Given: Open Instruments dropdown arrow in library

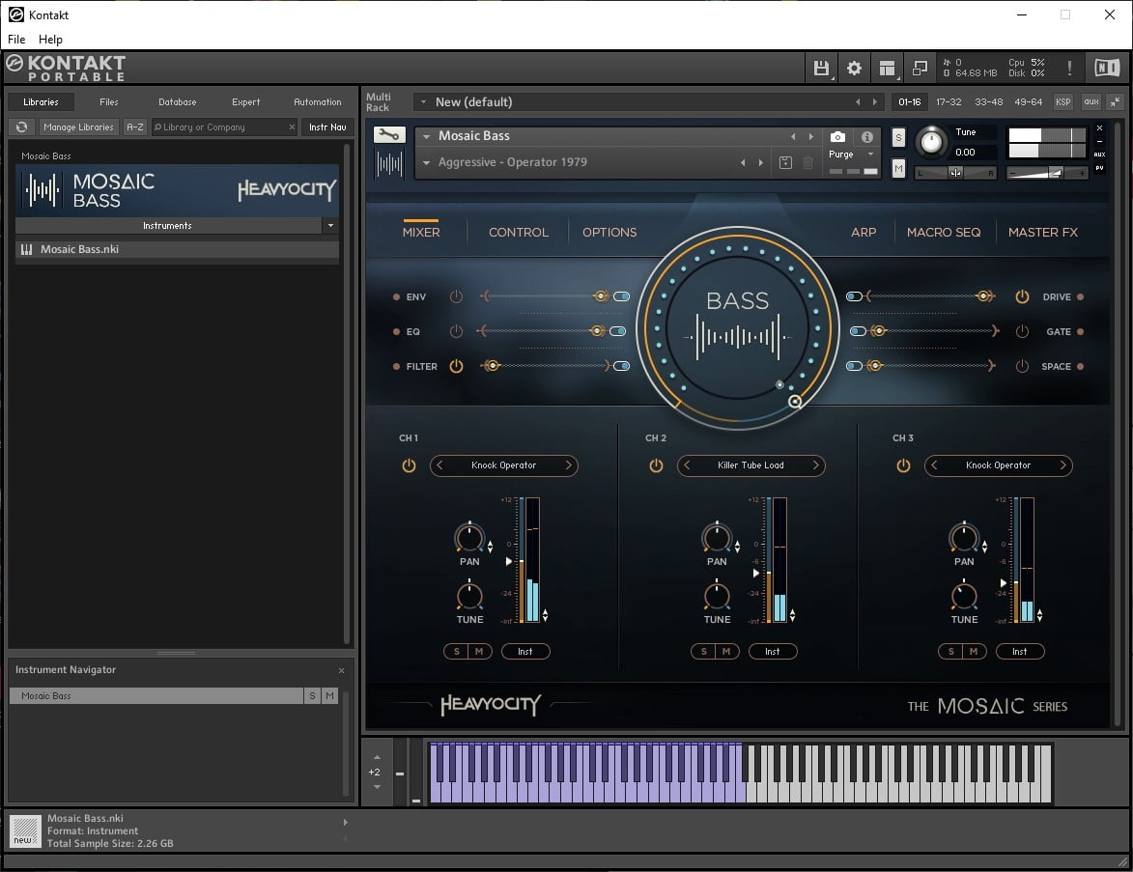Looking at the screenshot, I should 330,225.
